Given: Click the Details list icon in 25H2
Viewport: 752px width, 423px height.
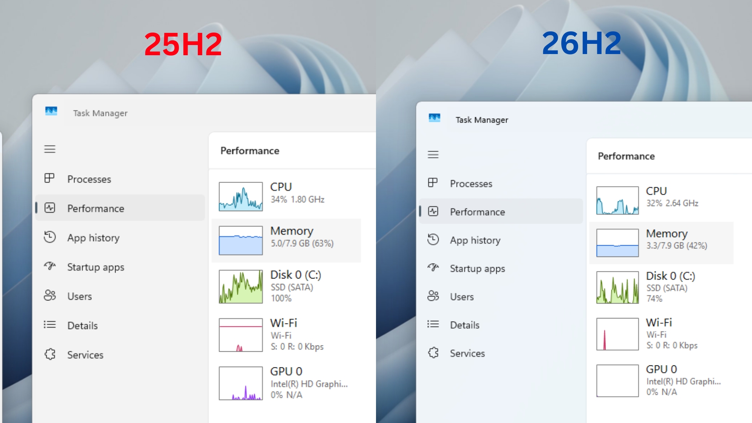Looking at the screenshot, I should point(50,325).
